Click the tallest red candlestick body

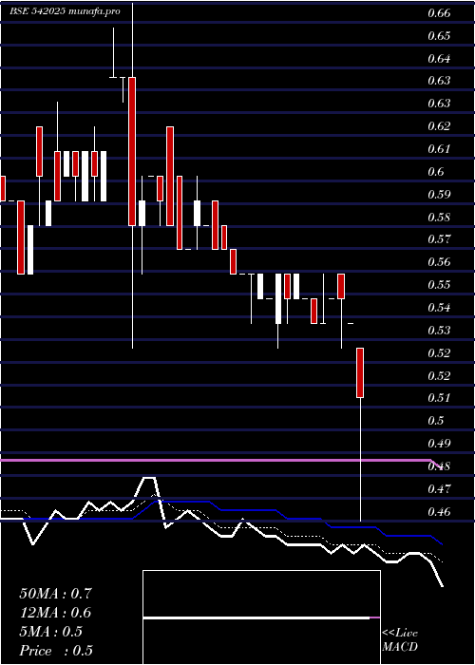click(x=132, y=151)
